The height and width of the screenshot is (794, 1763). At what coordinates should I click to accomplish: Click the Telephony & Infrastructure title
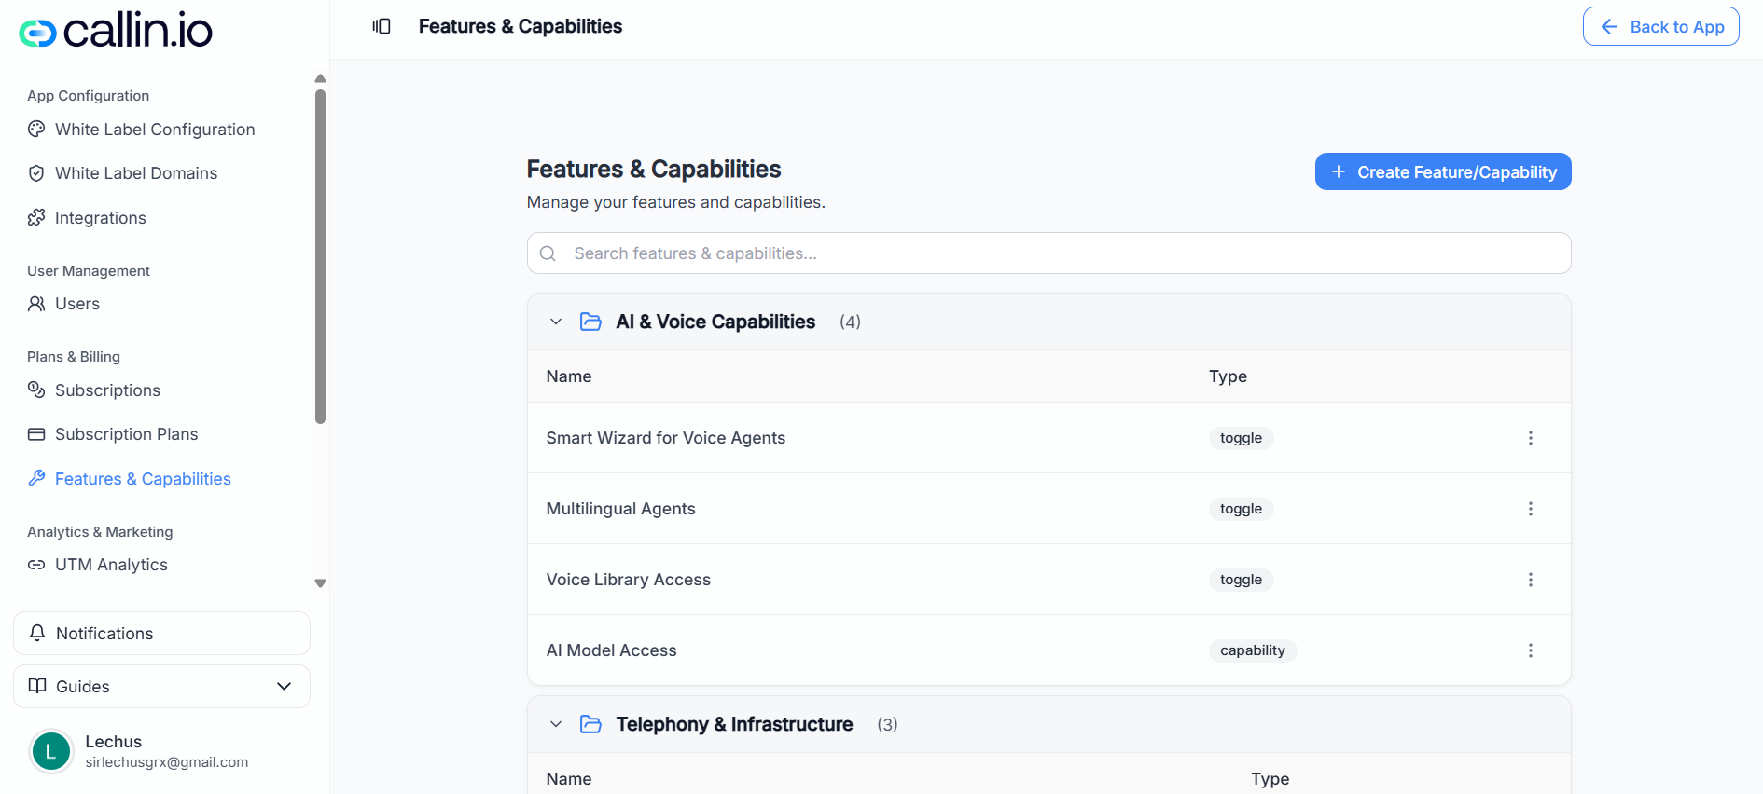coord(734,724)
